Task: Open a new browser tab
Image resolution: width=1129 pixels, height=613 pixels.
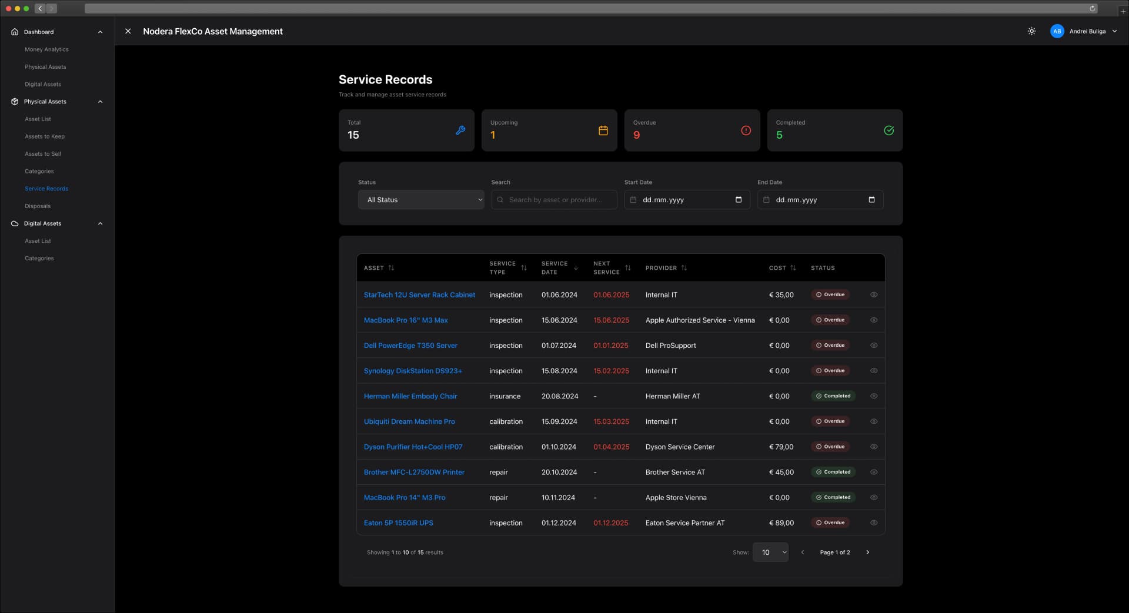Action: tap(1123, 11)
